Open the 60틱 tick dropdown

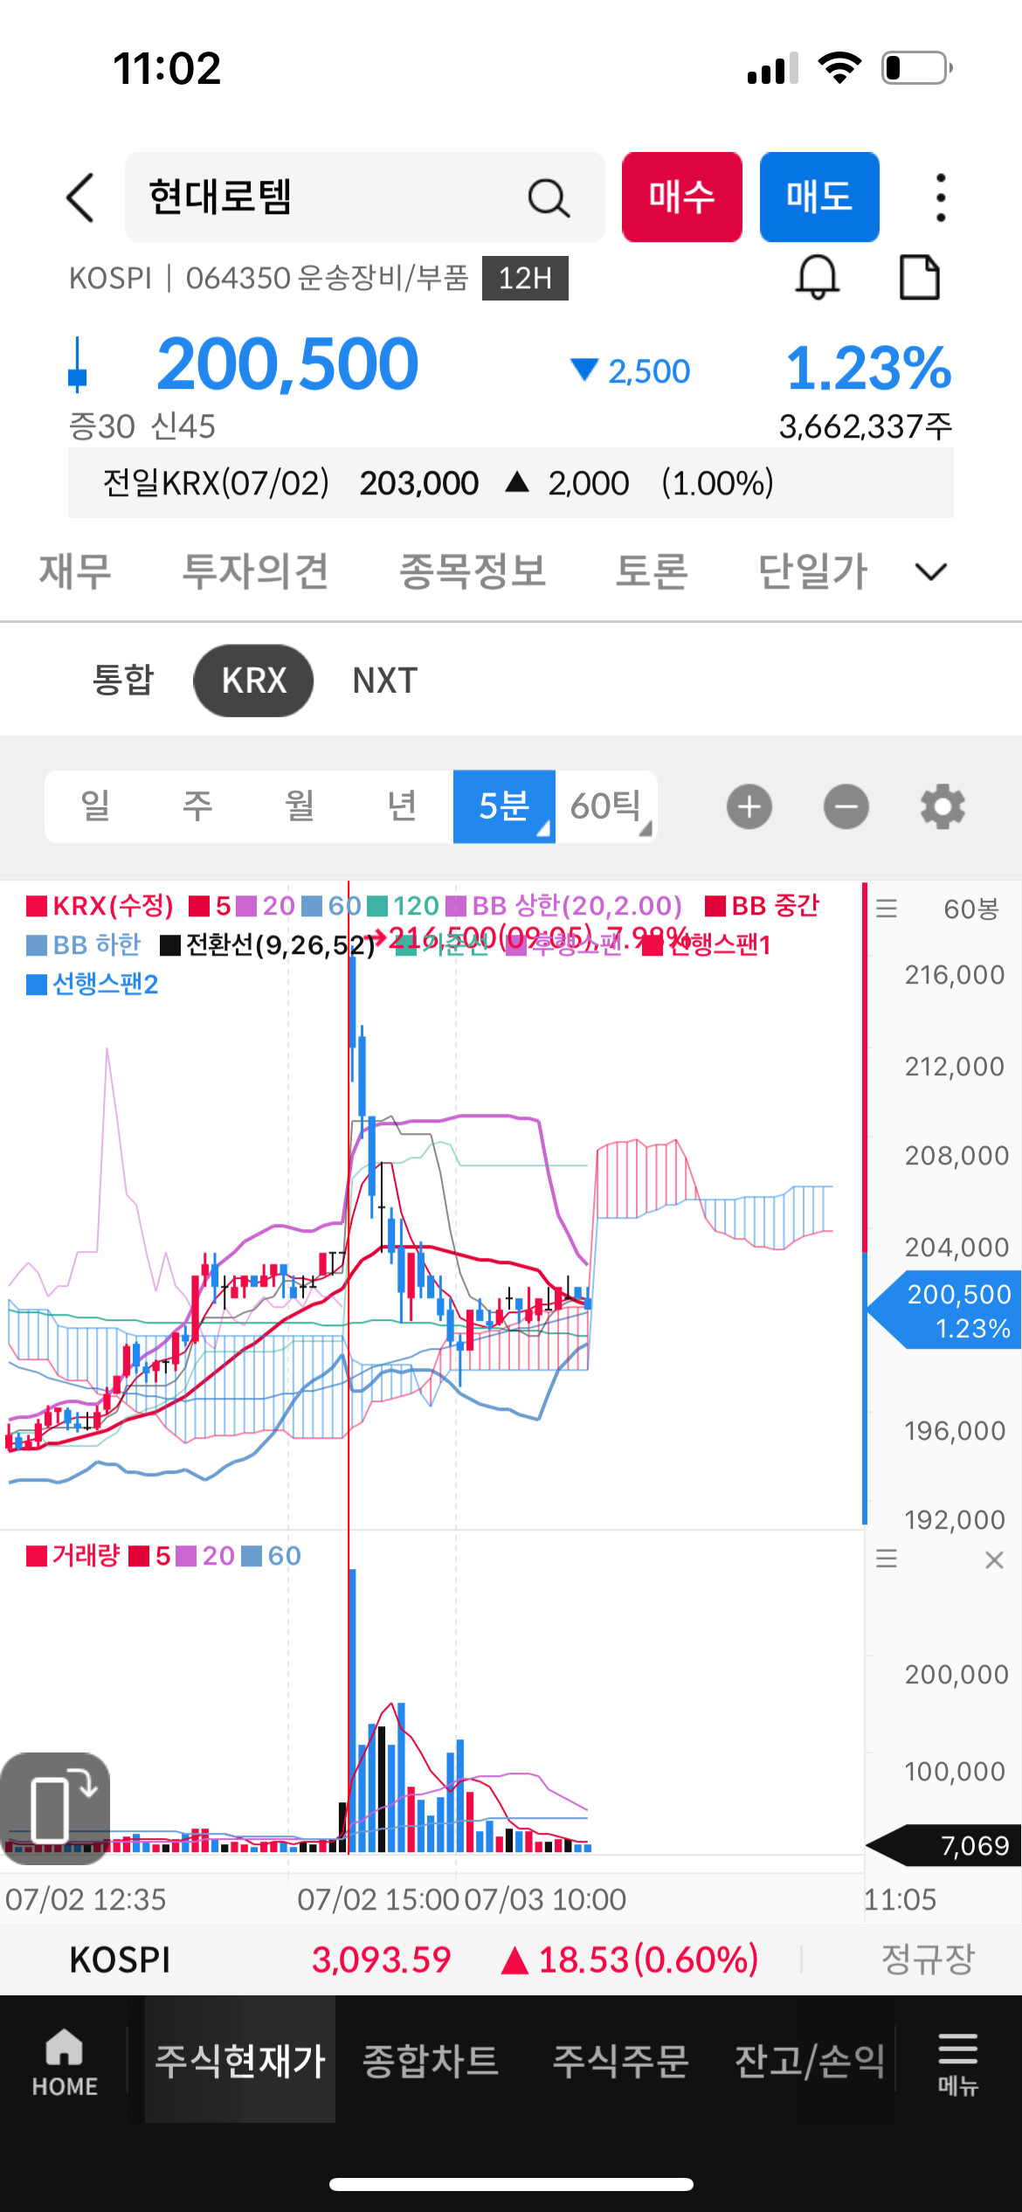(606, 806)
